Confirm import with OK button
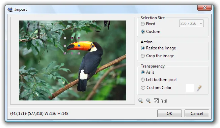This screenshot has height=128, width=220. (x=169, y=113)
